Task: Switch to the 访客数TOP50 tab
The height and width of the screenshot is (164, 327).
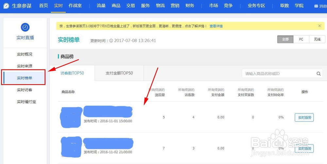Action: coord(72,73)
